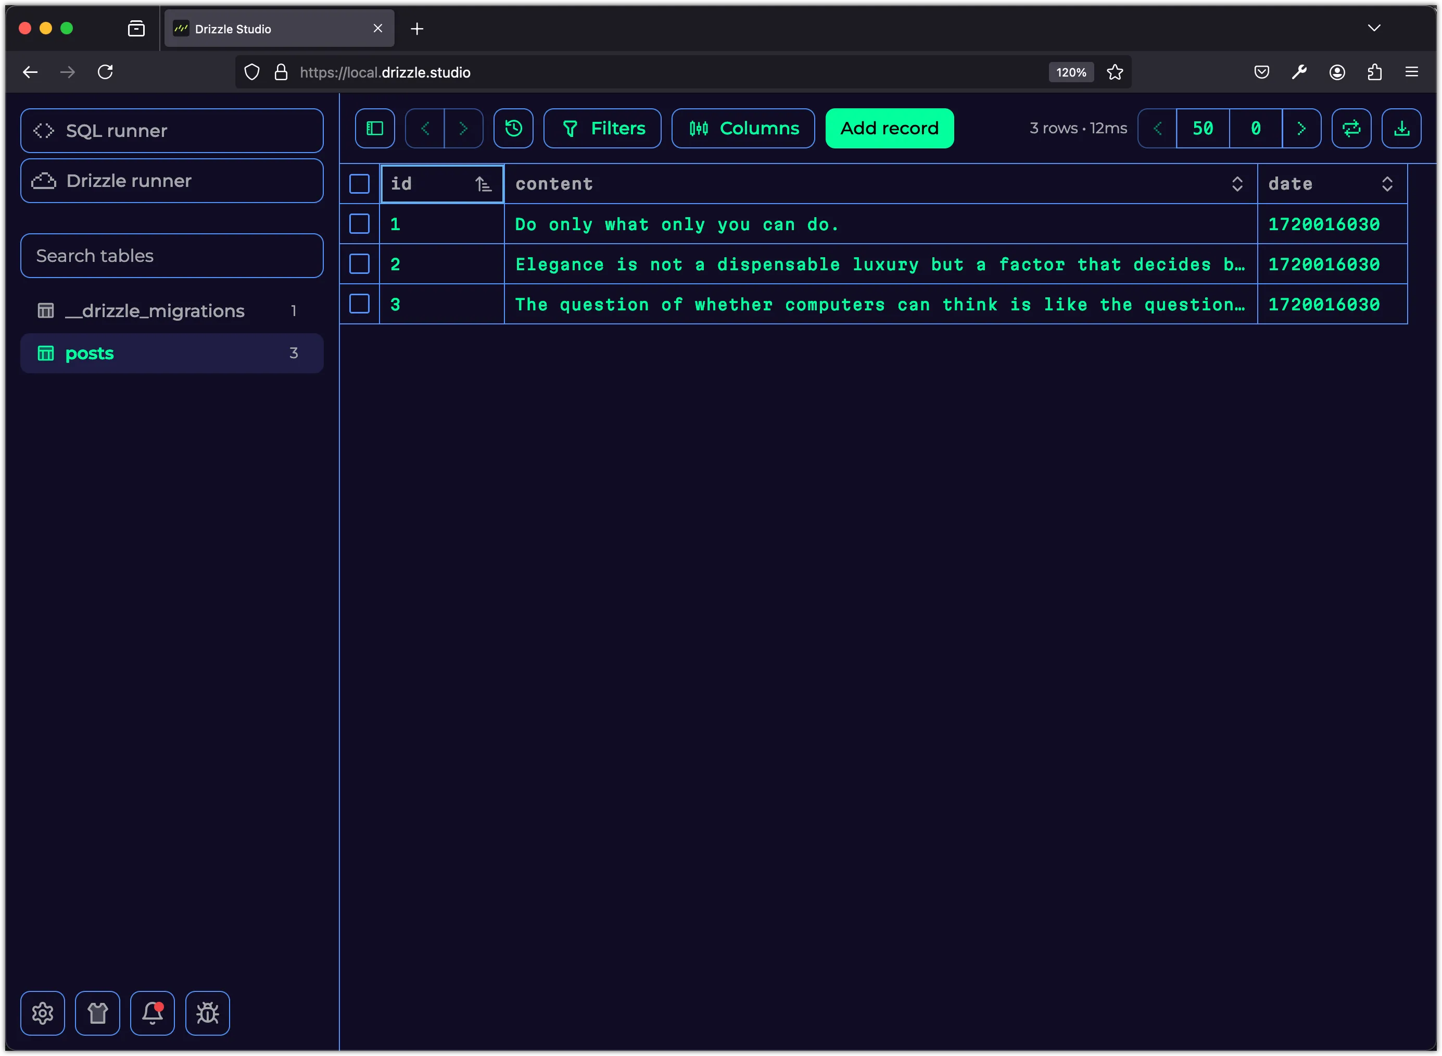The width and height of the screenshot is (1442, 1056).
Task: Click the export download icon
Action: click(x=1402, y=129)
